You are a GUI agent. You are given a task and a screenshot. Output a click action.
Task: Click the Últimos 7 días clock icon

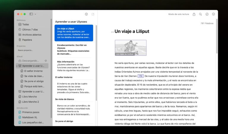(x=20, y=29)
